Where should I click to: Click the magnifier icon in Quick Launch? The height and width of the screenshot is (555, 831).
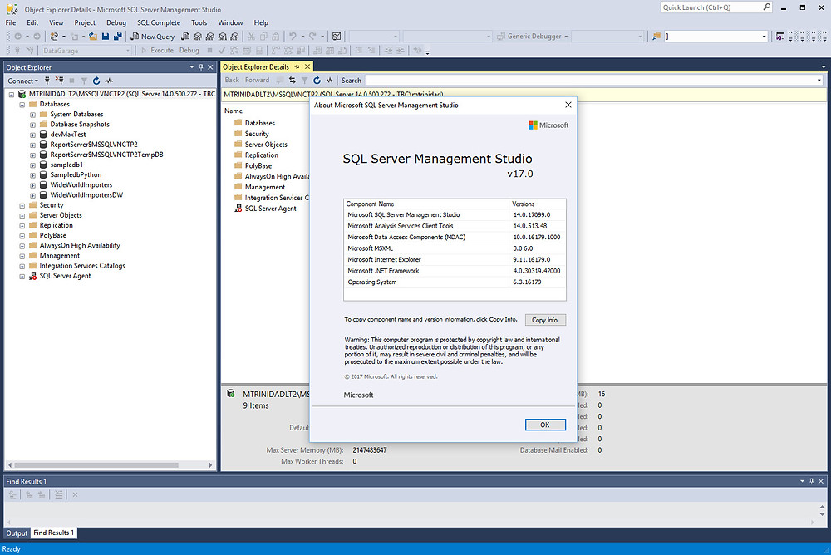point(767,7)
